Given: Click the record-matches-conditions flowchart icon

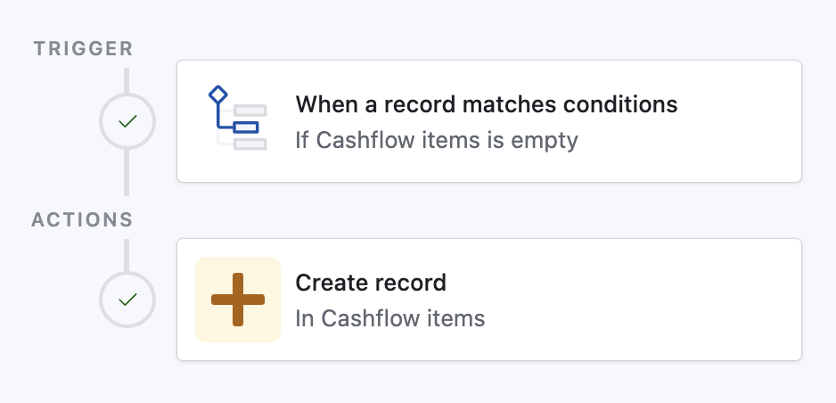Looking at the screenshot, I should point(237,120).
